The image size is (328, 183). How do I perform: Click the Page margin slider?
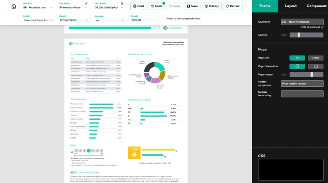point(306,74)
